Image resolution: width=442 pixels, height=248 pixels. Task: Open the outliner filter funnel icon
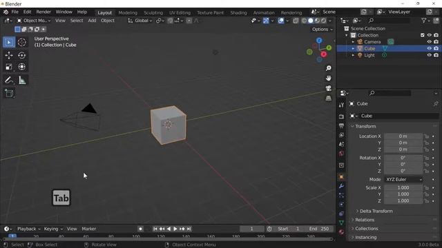coord(423,21)
